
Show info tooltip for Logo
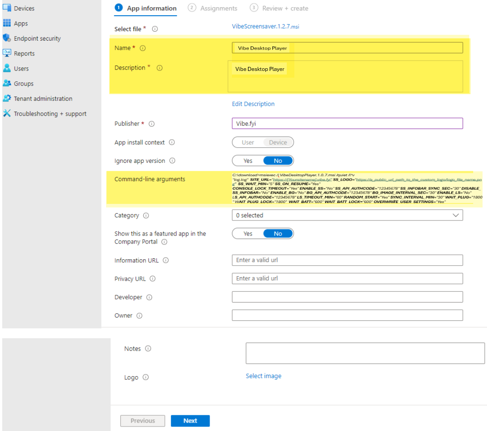point(146,377)
